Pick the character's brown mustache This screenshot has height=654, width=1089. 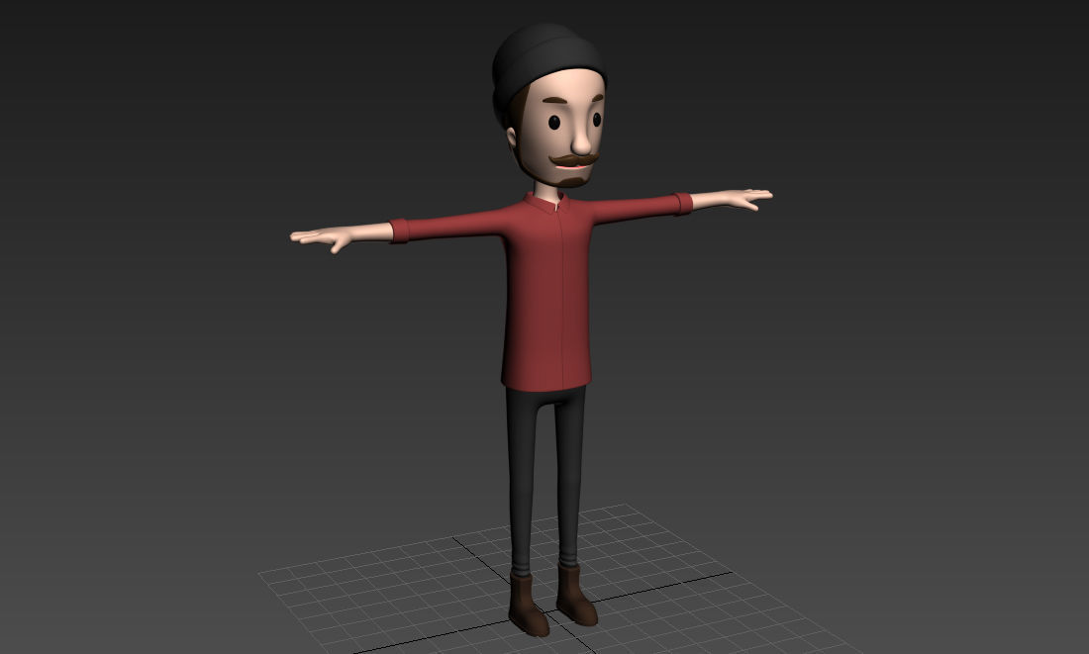[x=573, y=160]
